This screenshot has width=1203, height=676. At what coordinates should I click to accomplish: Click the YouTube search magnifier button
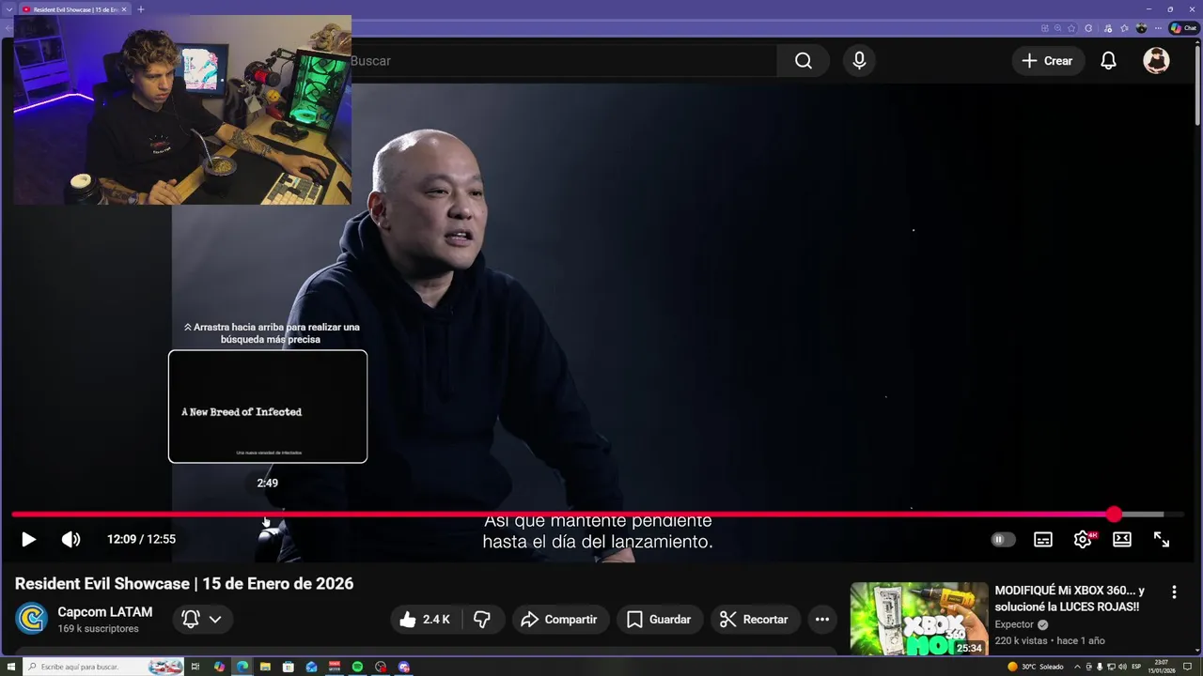pyautogui.click(x=803, y=61)
